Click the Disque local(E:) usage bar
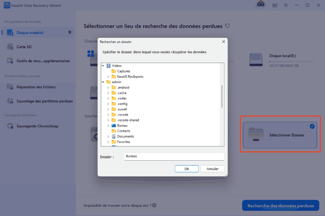Screen dimensions: 325x216 click(x=291, y=62)
